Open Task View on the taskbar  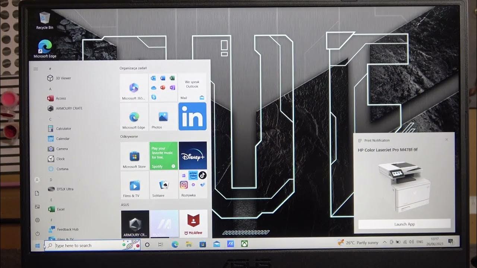pyautogui.click(x=161, y=245)
